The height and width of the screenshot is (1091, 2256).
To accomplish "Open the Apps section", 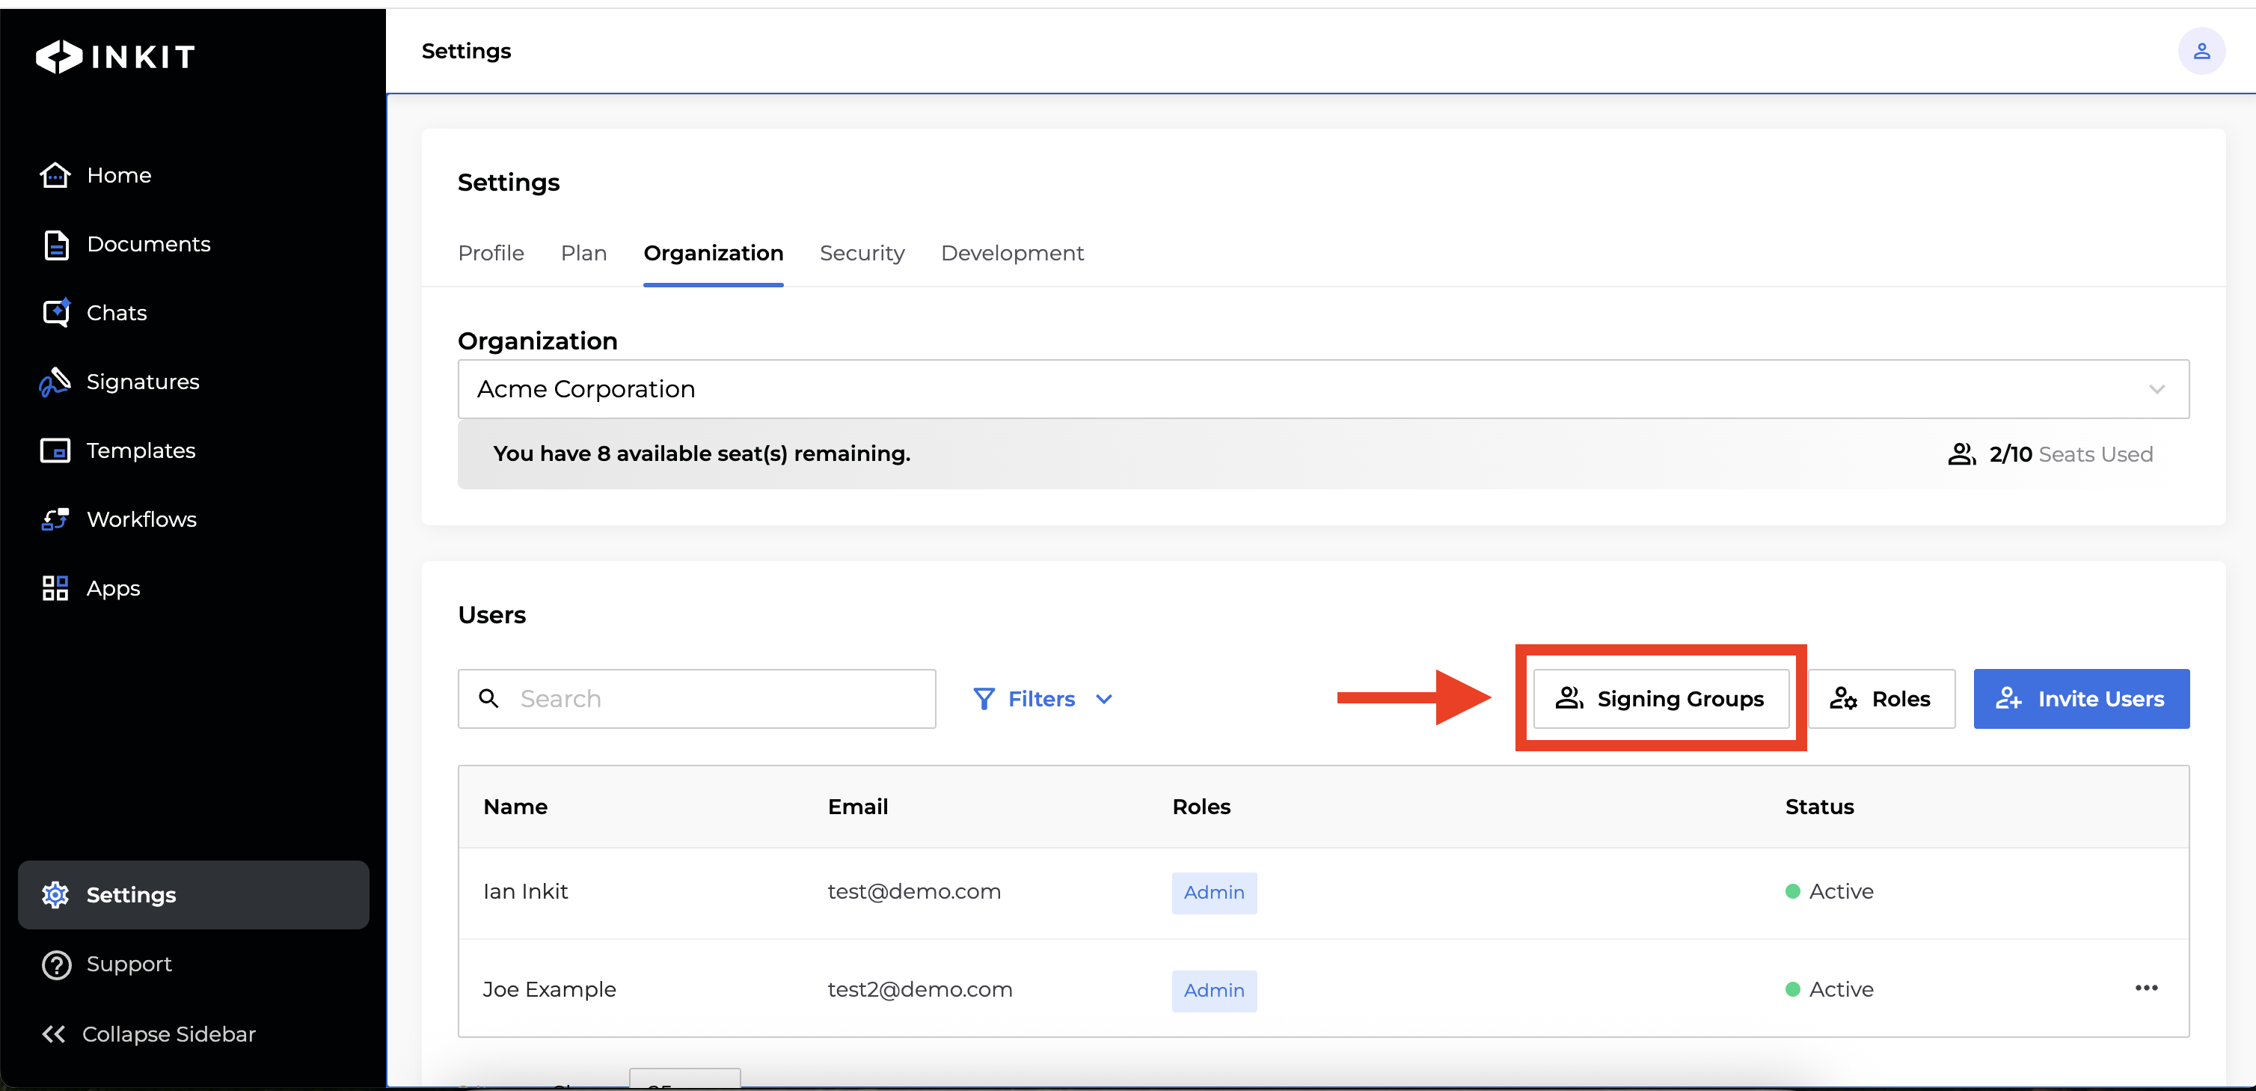I will coord(91,588).
